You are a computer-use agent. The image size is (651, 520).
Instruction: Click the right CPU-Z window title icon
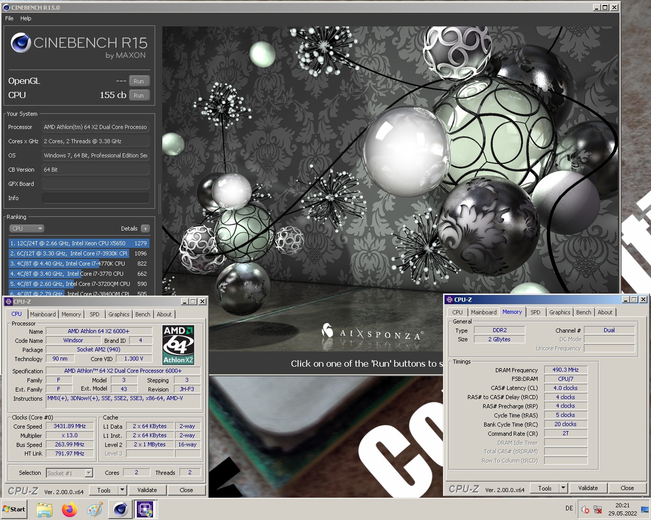449,300
